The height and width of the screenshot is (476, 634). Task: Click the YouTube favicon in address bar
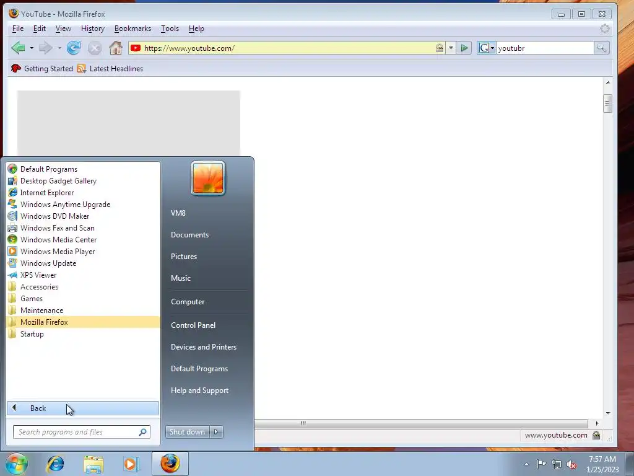136,48
